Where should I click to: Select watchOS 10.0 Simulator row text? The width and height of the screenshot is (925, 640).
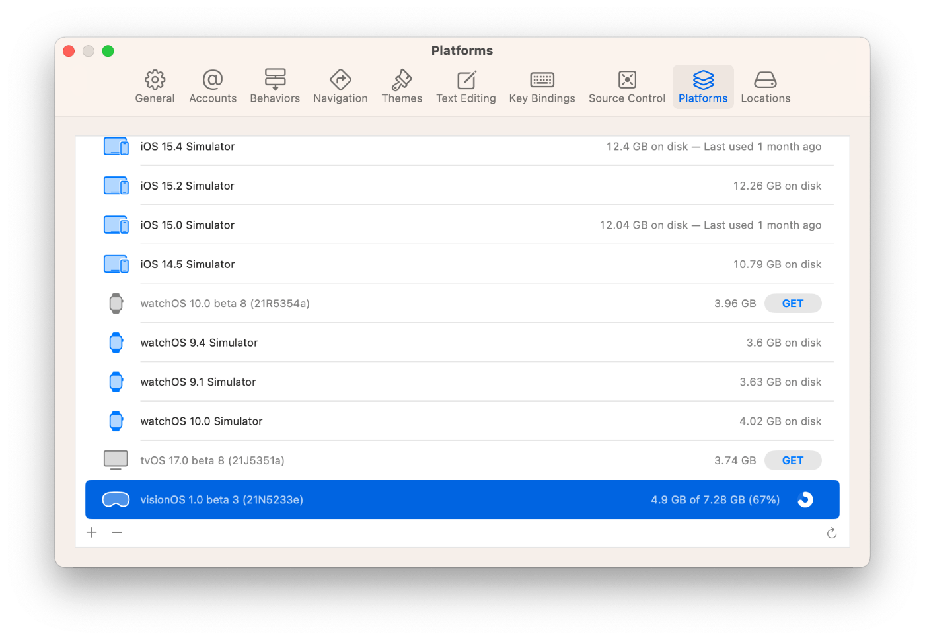click(x=202, y=421)
